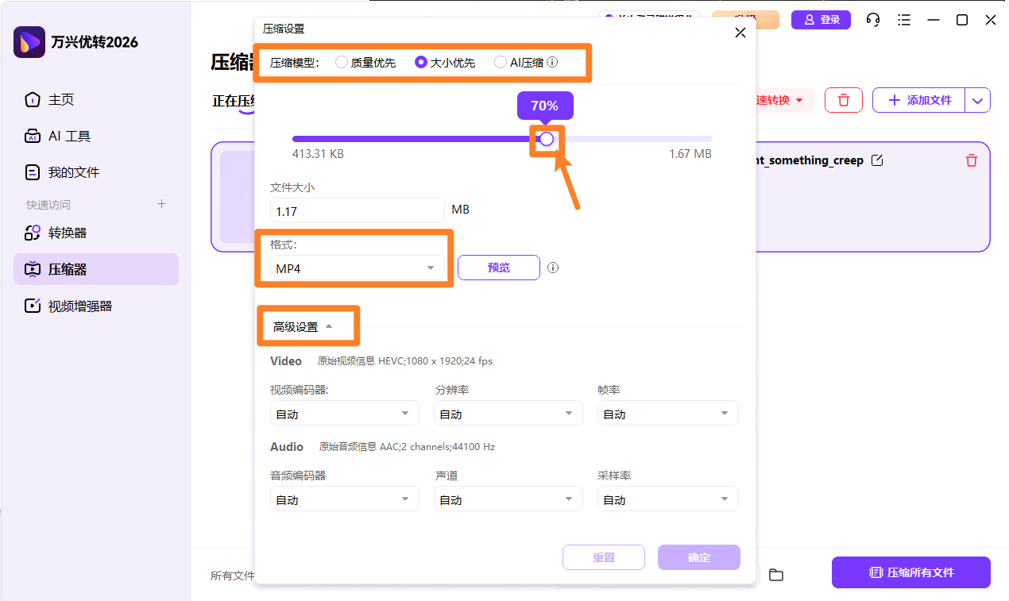Edit the file name with pencil icon
Screen dimensions: 1009x601
877,160
